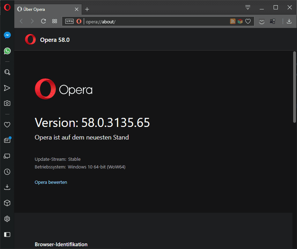
Task: Open the Speed Dial start page
Action: 54,21
